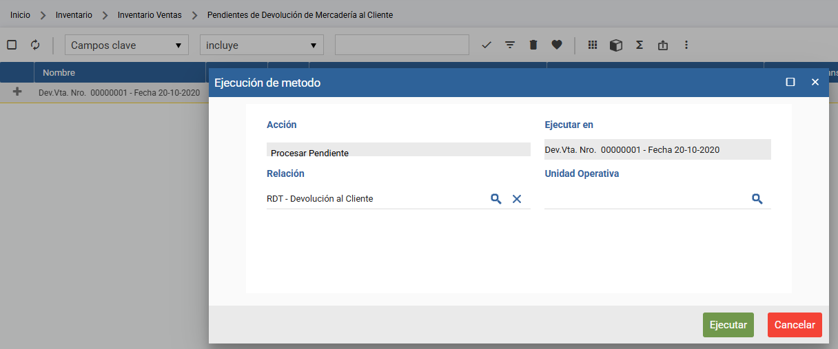Screen dimensions: 838x349
Task: Close the Ejecución de metodo dialog
Action: (815, 82)
